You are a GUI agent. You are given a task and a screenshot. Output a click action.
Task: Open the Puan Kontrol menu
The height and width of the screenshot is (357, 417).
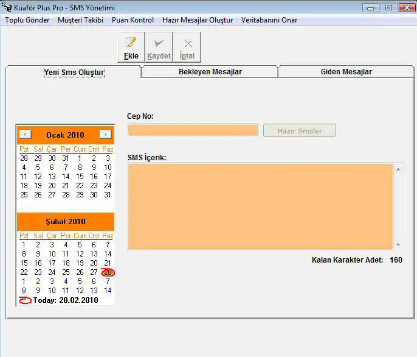click(133, 20)
